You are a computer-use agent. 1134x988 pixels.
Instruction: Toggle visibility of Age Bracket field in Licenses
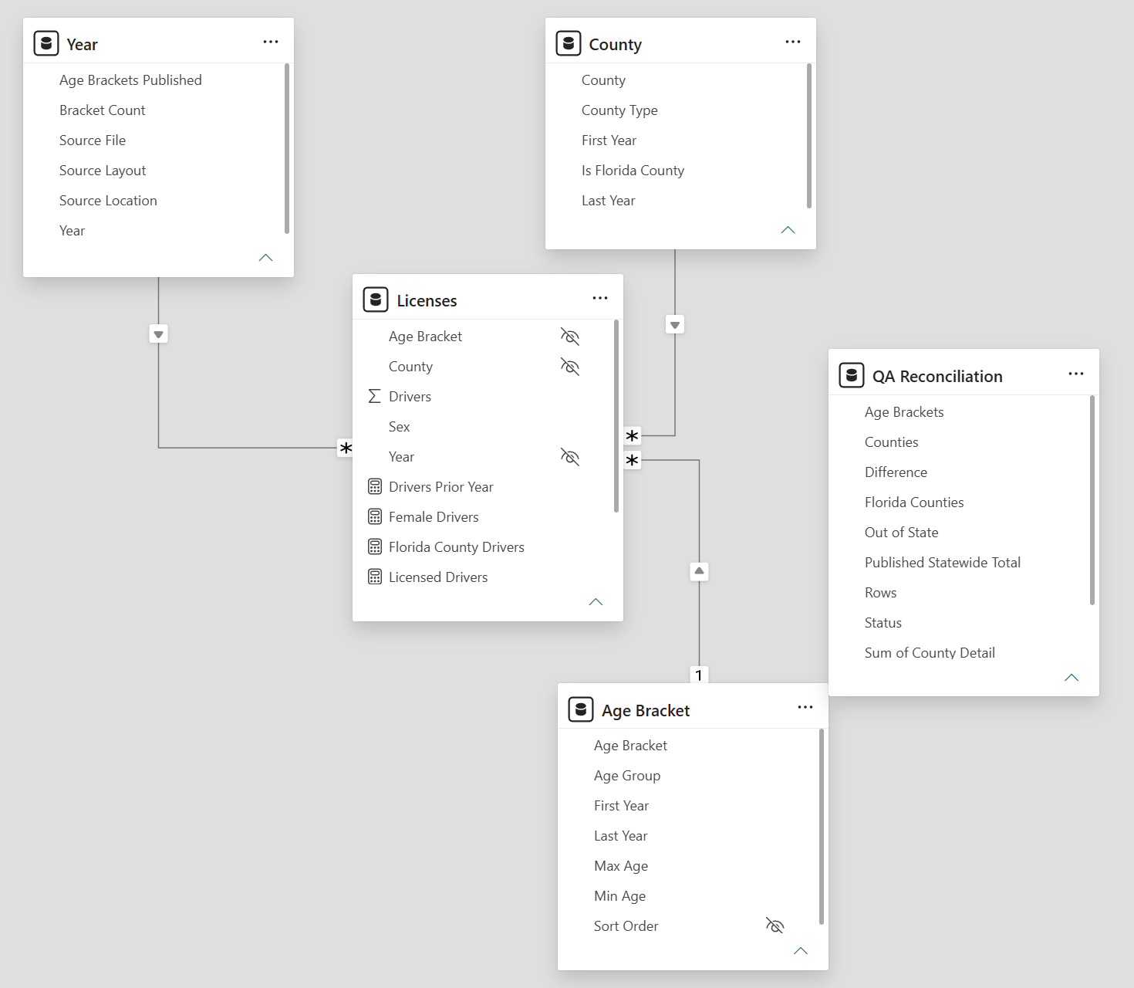569,337
